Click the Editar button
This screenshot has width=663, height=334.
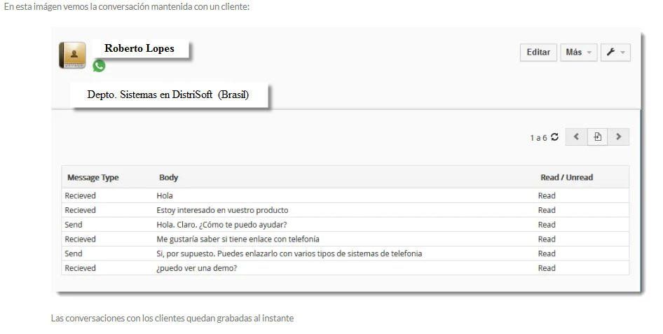point(538,53)
